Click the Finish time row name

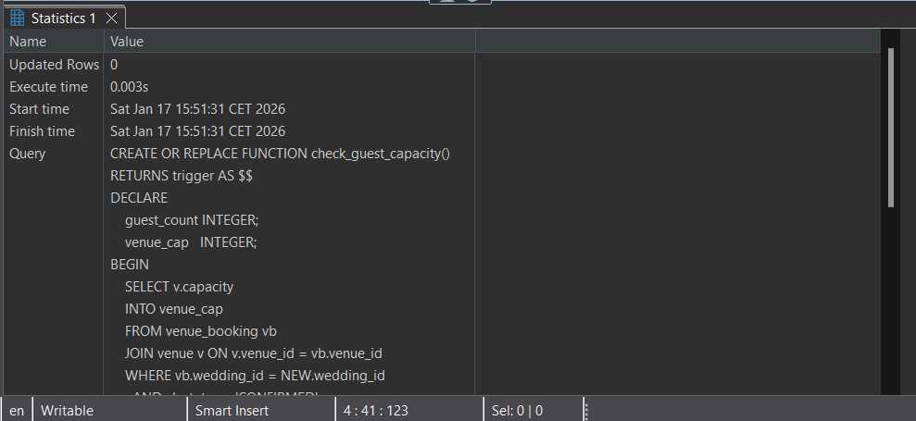(42, 131)
